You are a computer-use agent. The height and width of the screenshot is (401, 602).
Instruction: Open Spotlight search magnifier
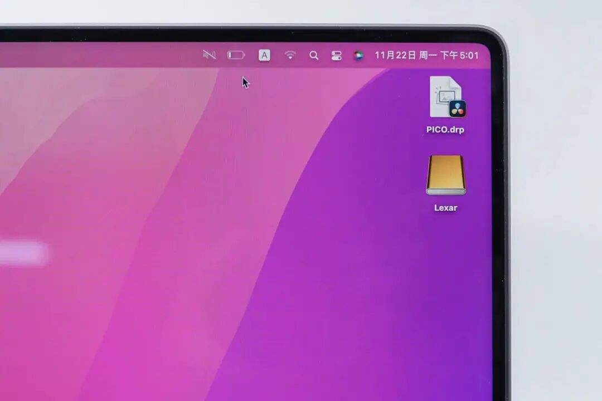[314, 56]
